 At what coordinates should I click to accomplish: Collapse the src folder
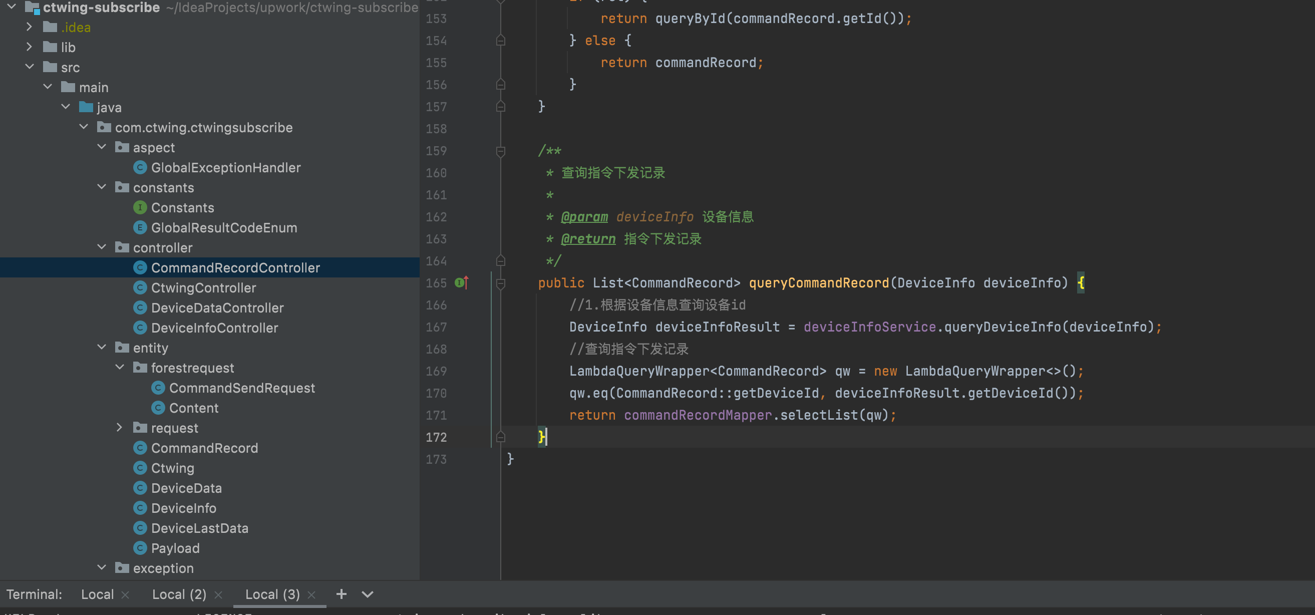pyautogui.click(x=30, y=67)
